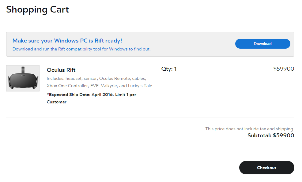This screenshot has height=182, width=302.
Task: Click the 'Subtotal: $59900' amount
Action: tap(271, 136)
